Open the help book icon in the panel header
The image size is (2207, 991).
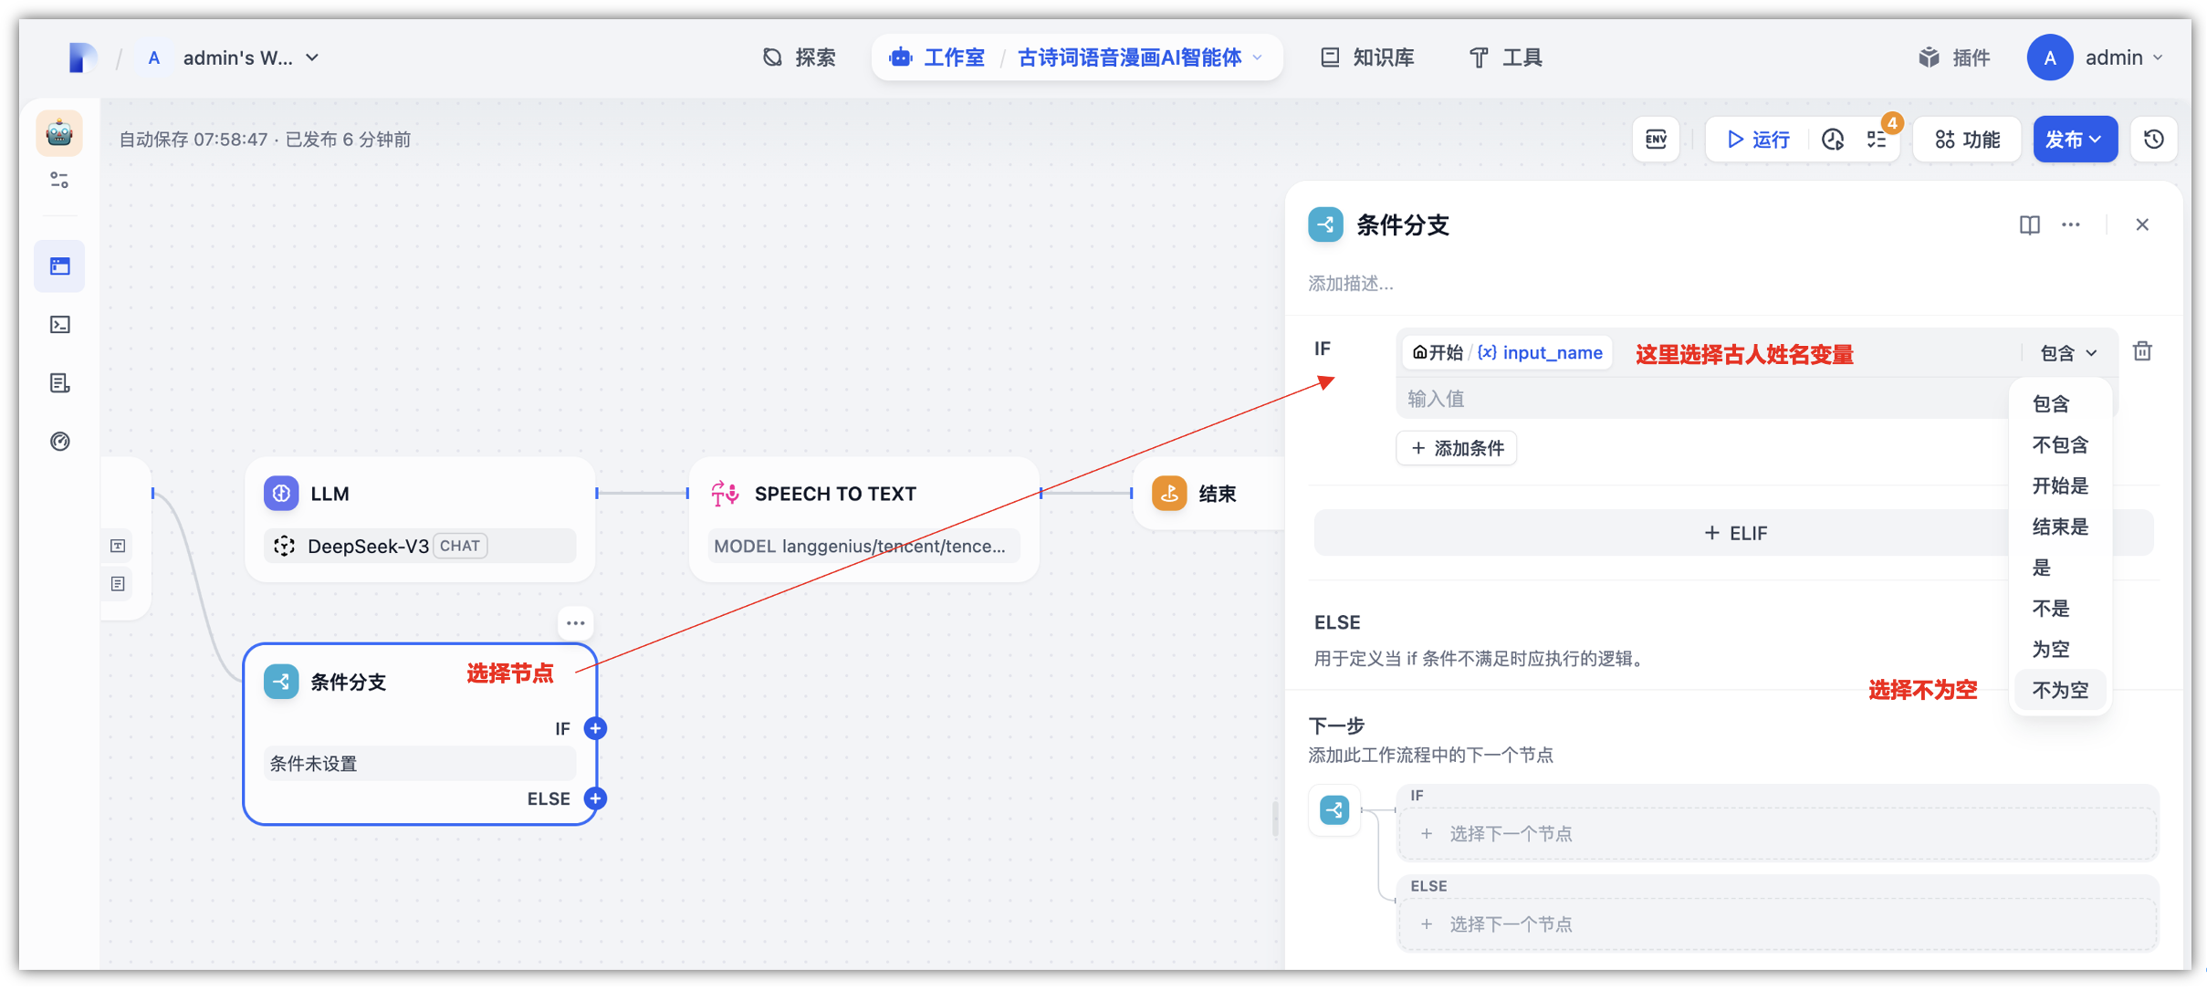pos(2029,224)
